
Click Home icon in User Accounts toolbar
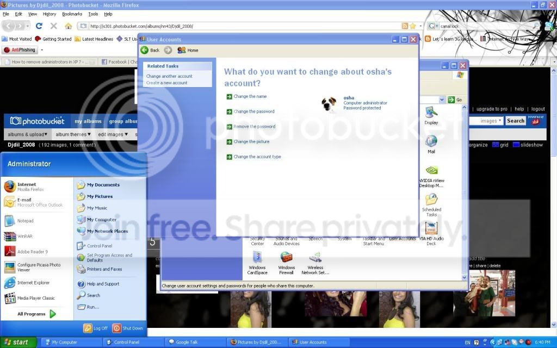pos(182,50)
